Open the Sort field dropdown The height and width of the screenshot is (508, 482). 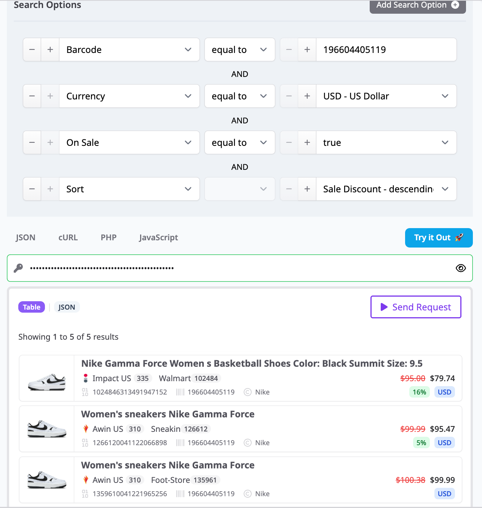129,189
